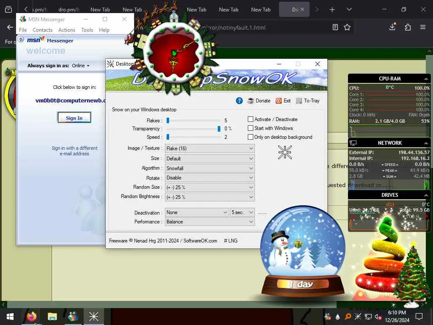Select DesktopSnowOK snowflake taskbar icon
The height and width of the screenshot is (325, 433).
click(93, 316)
